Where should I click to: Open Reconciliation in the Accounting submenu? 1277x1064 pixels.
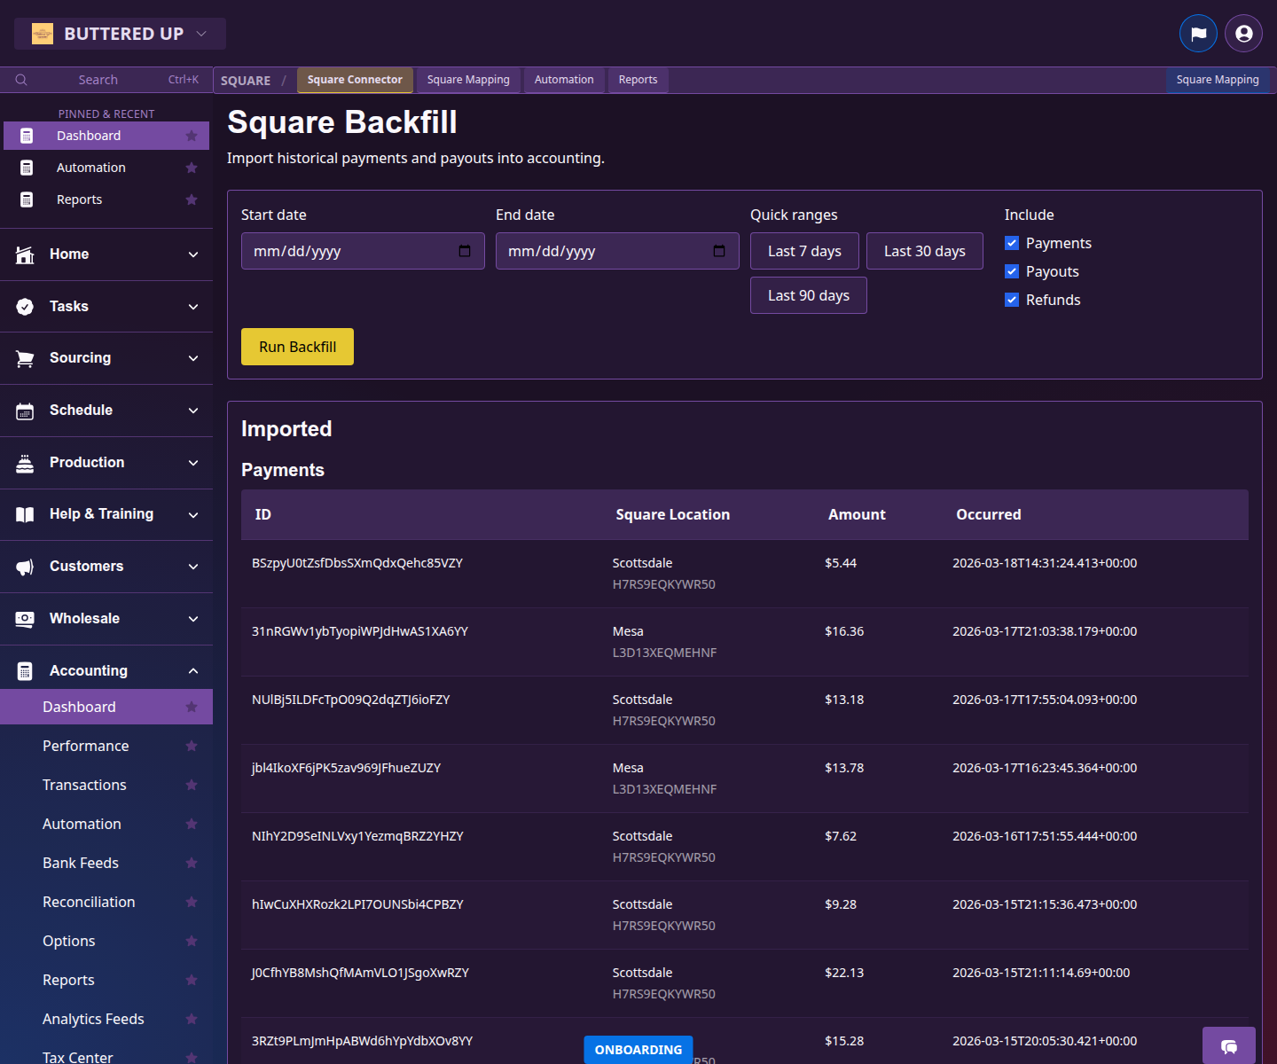89,902
